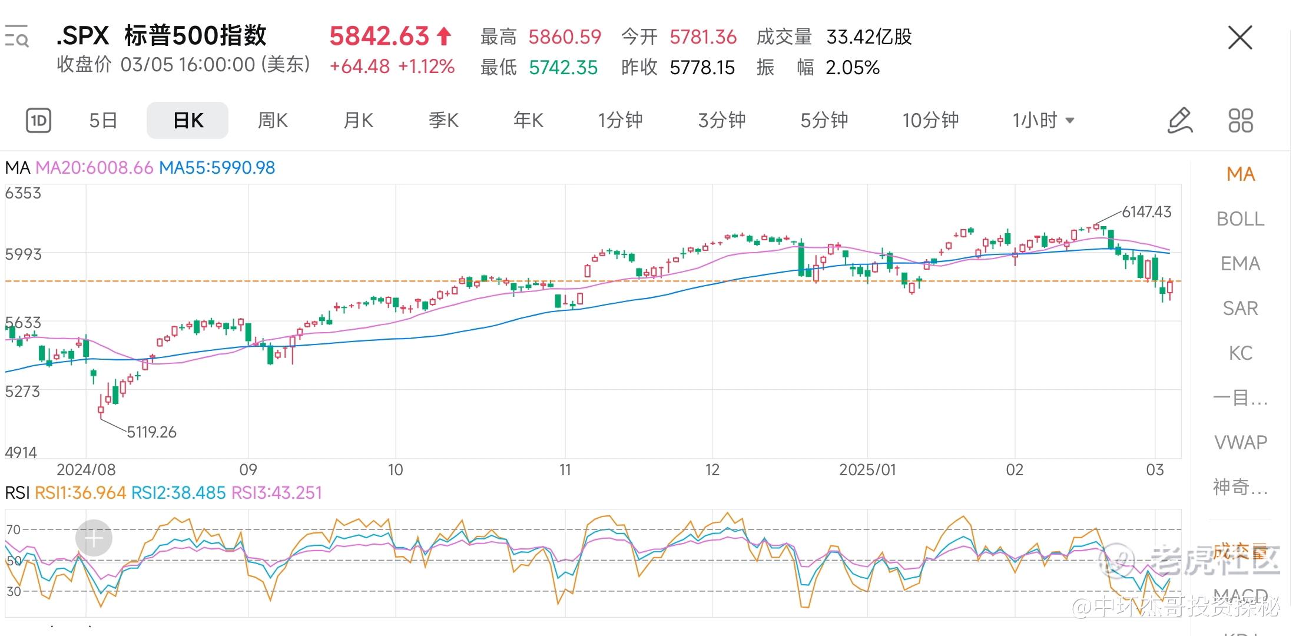Click the 5993 price axis label
This screenshot has height=636, width=1306.
[24, 254]
